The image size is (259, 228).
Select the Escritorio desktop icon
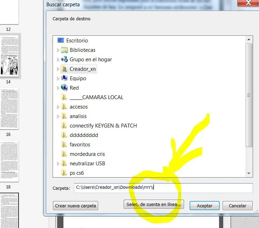(x=61, y=40)
